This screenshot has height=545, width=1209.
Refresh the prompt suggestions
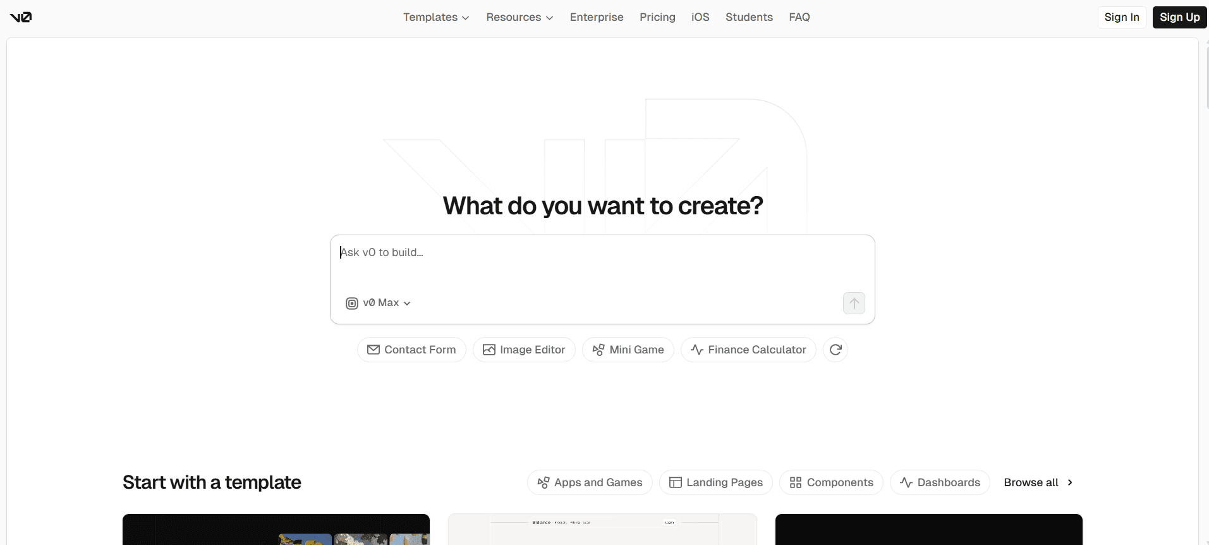835,350
